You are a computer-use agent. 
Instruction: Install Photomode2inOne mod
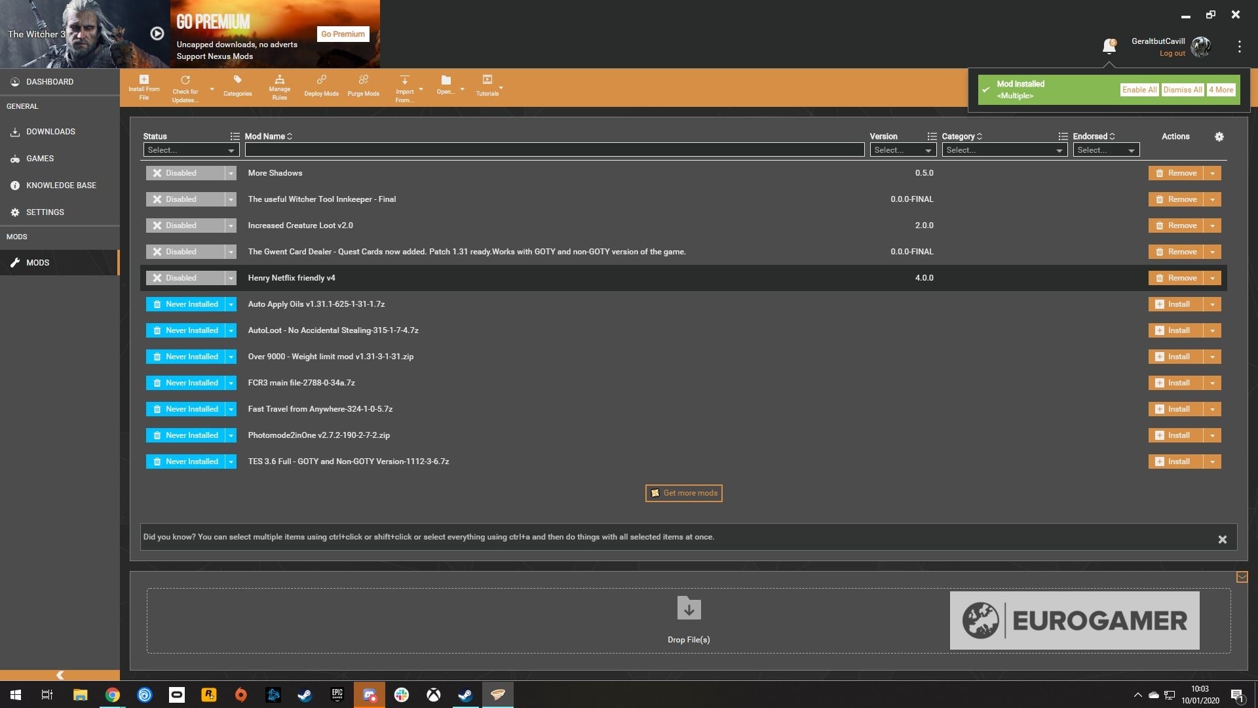point(1176,435)
